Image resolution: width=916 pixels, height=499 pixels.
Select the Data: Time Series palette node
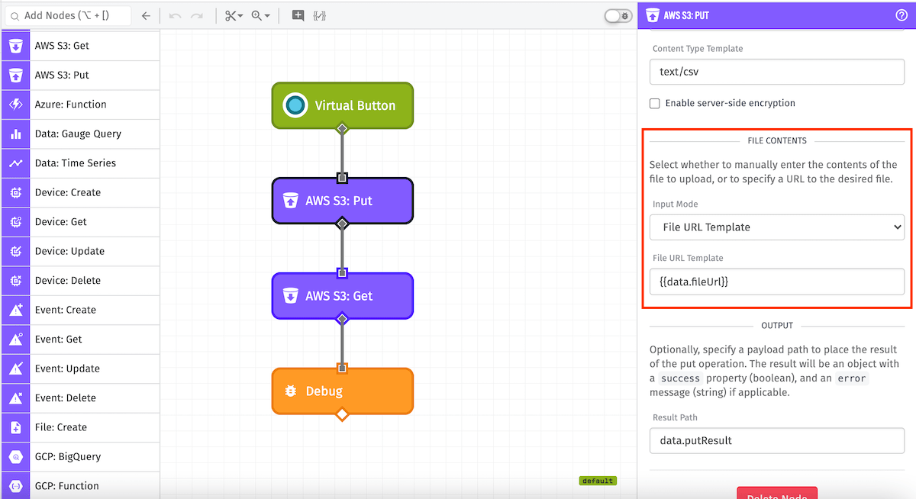point(80,163)
